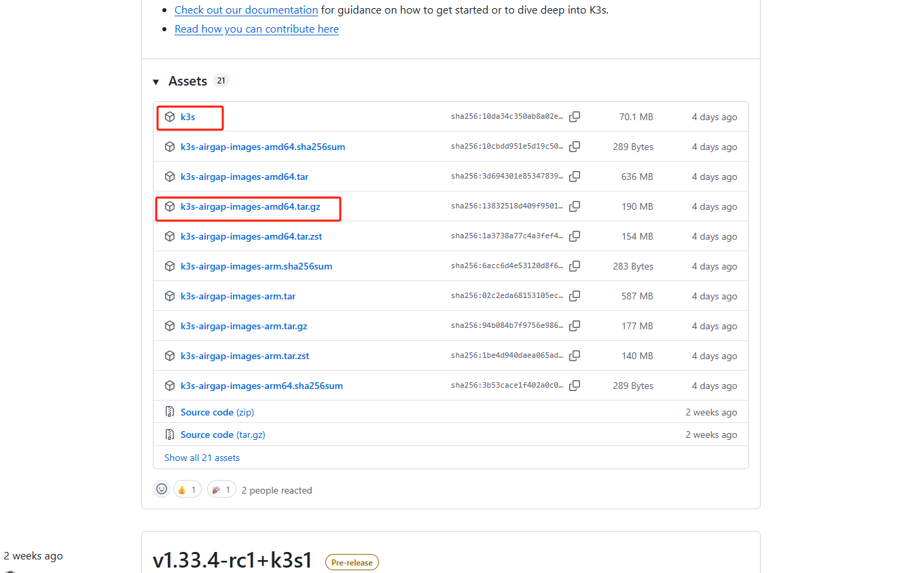Download k3s-airgap-images-arm.tar.zst
904x573 pixels.
point(245,356)
